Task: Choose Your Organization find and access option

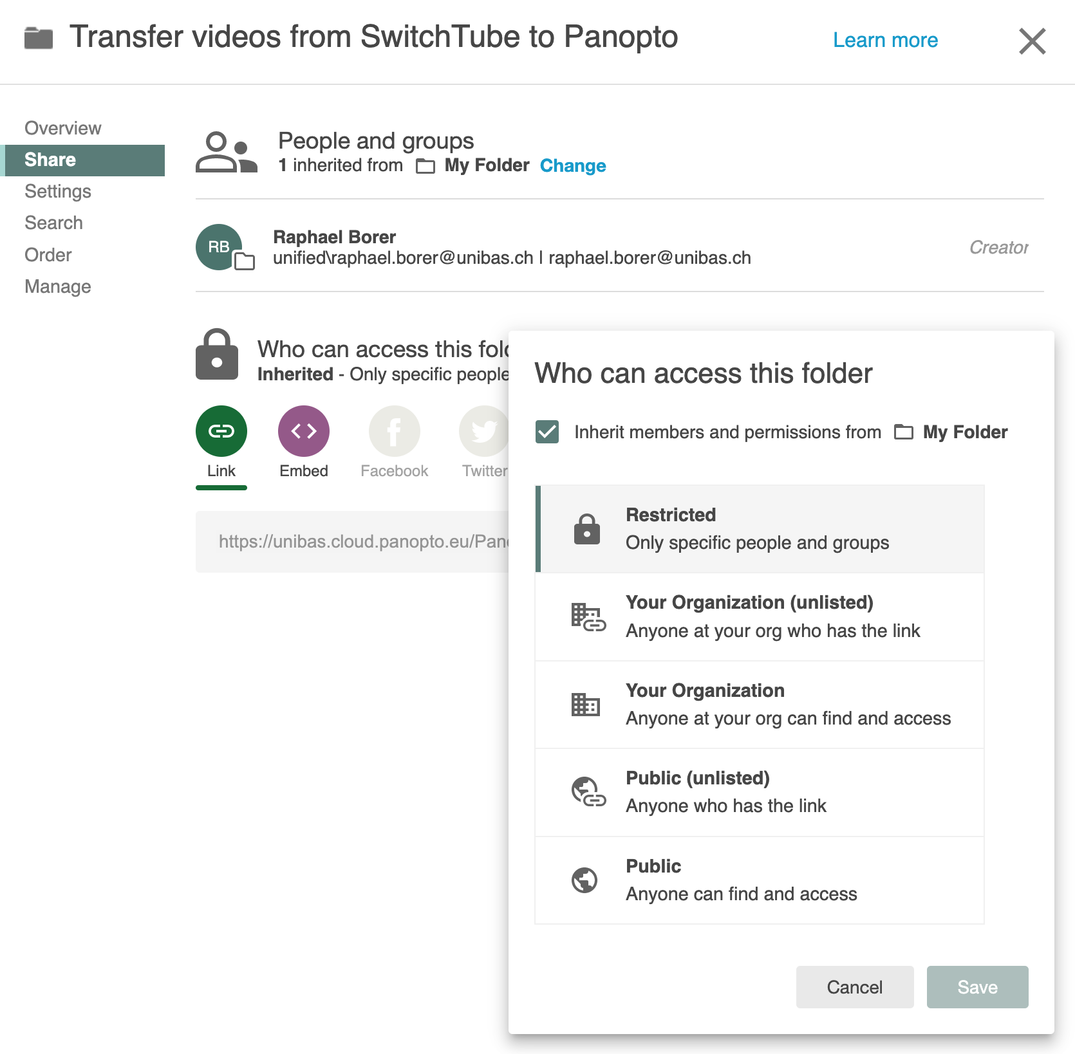Action: tap(760, 705)
